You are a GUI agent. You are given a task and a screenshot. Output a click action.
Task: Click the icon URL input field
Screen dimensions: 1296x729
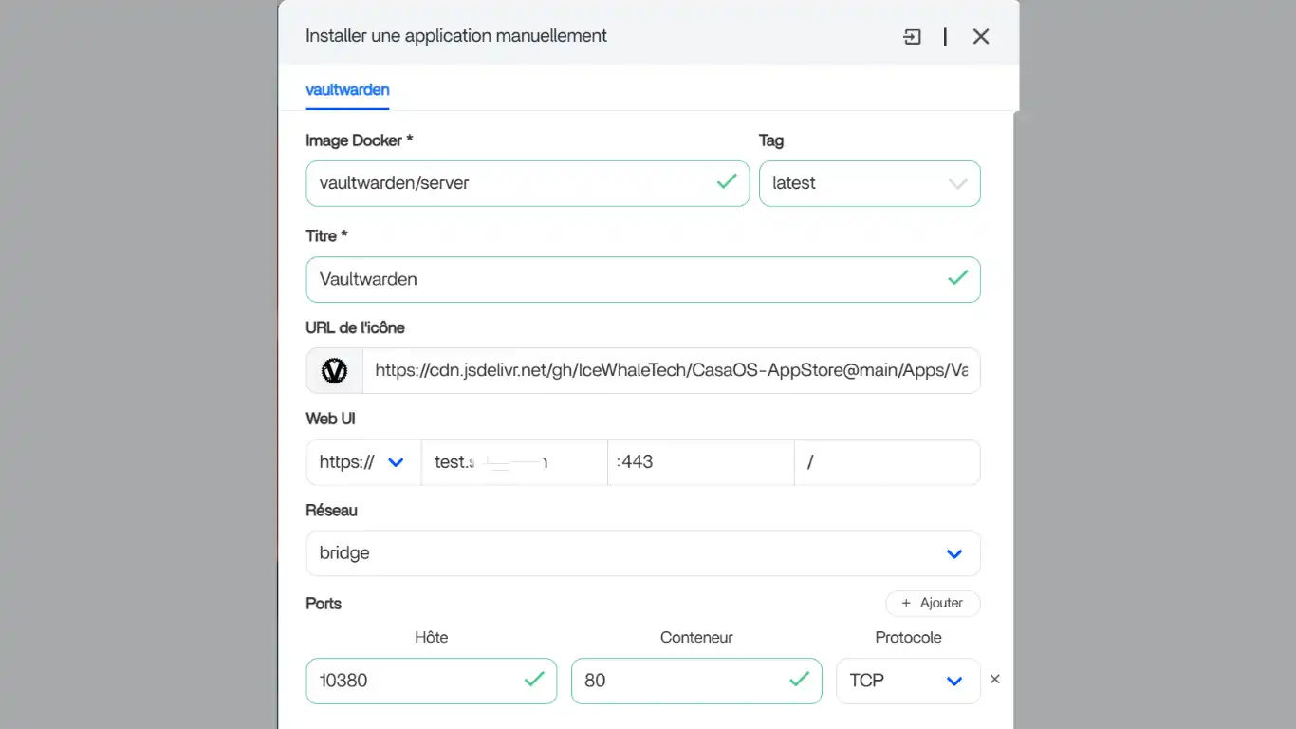[670, 370]
